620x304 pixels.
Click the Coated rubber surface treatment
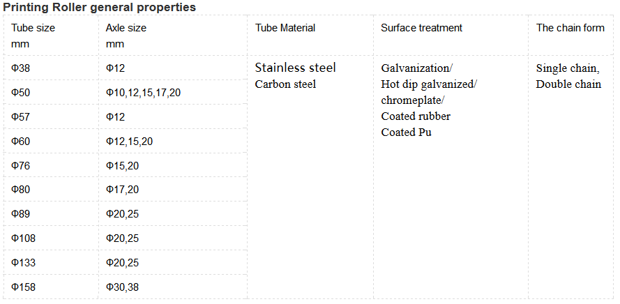416,116
